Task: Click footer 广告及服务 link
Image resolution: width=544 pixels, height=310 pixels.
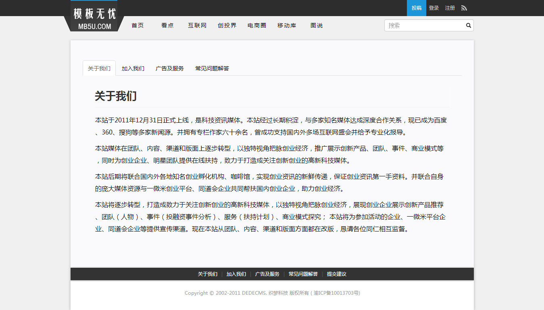Action: [267, 274]
